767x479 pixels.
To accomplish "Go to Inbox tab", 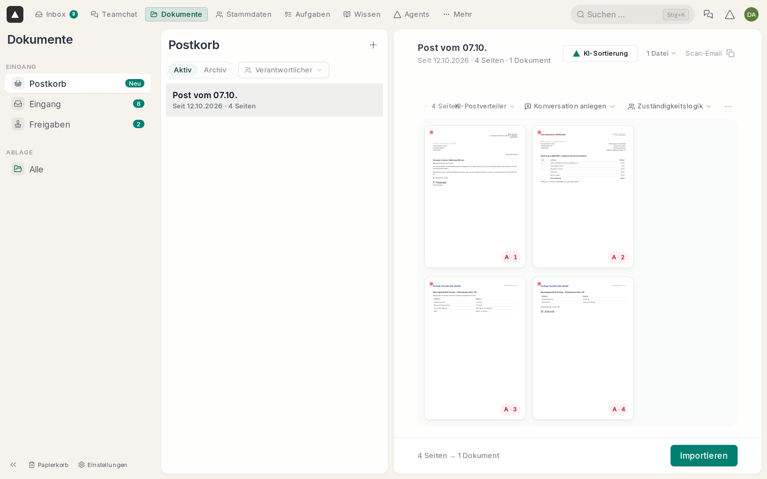I will (x=56, y=14).
